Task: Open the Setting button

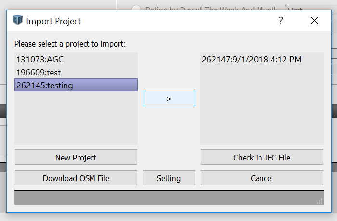Action: (x=168, y=178)
